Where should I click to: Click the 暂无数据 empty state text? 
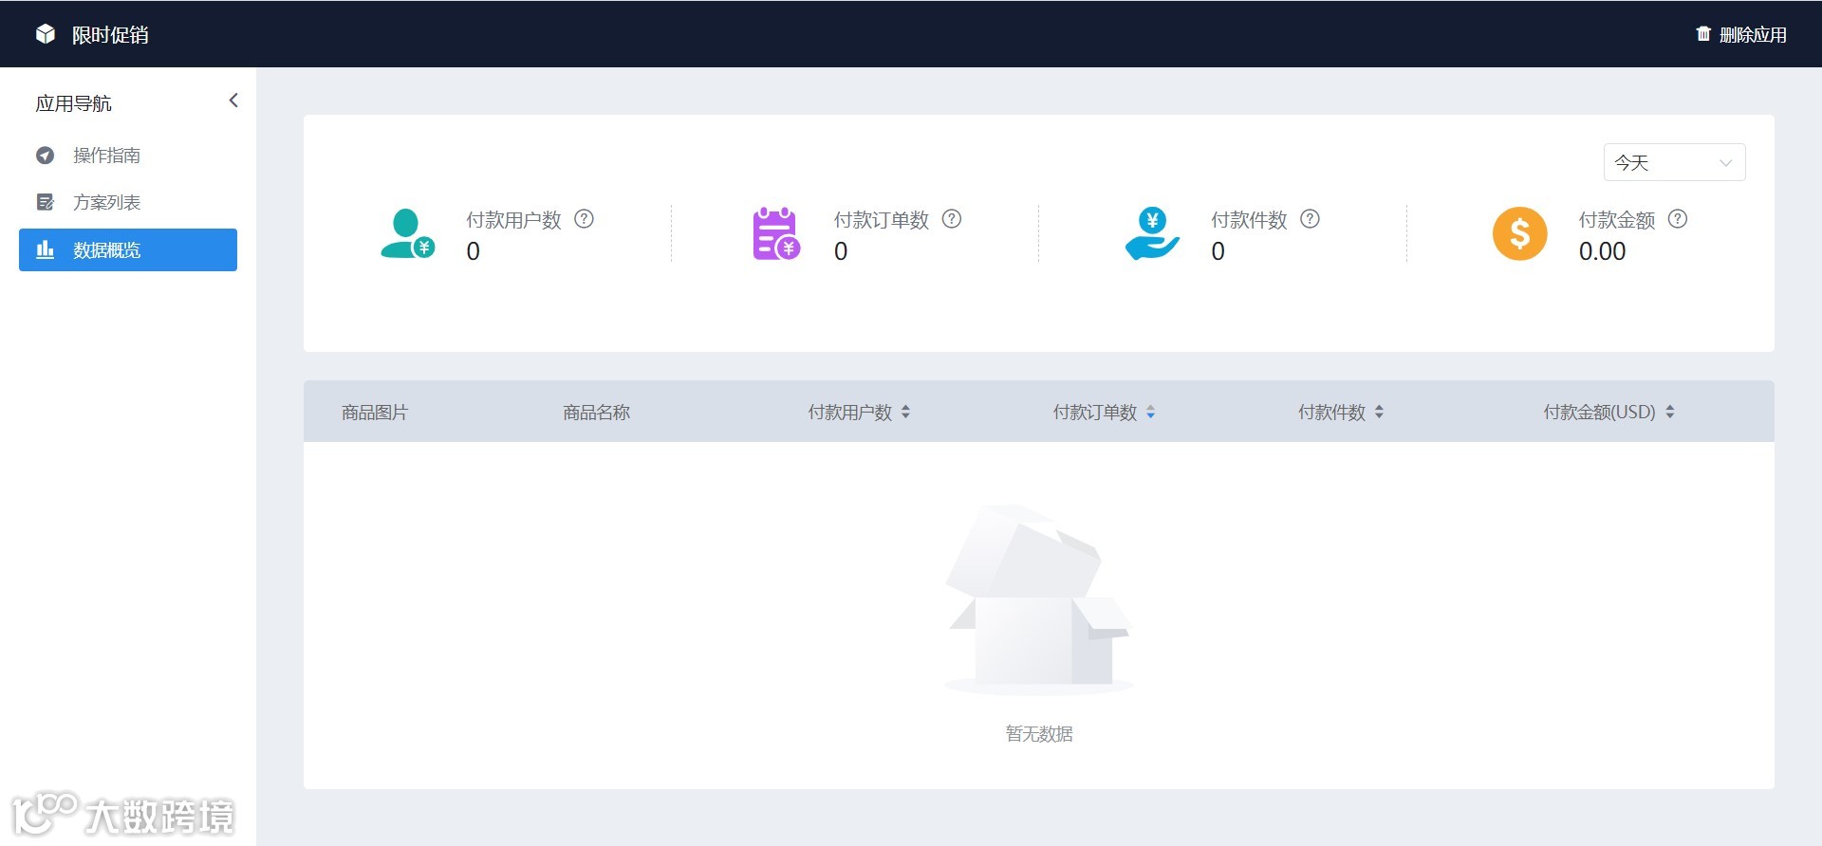click(x=1039, y=734)
